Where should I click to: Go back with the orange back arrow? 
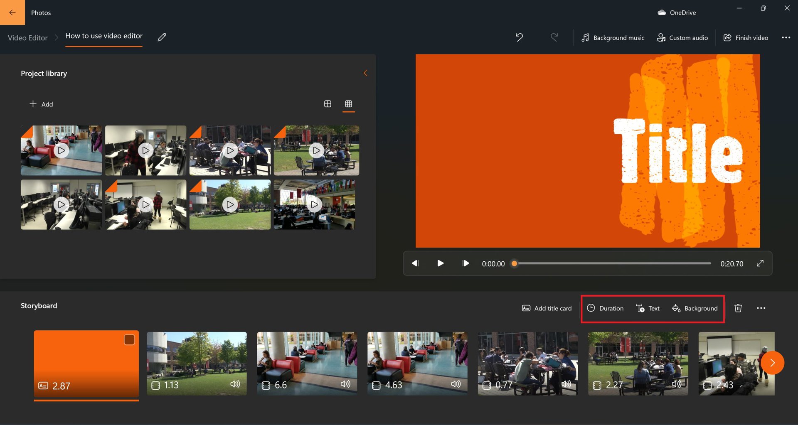pos(12,12)
